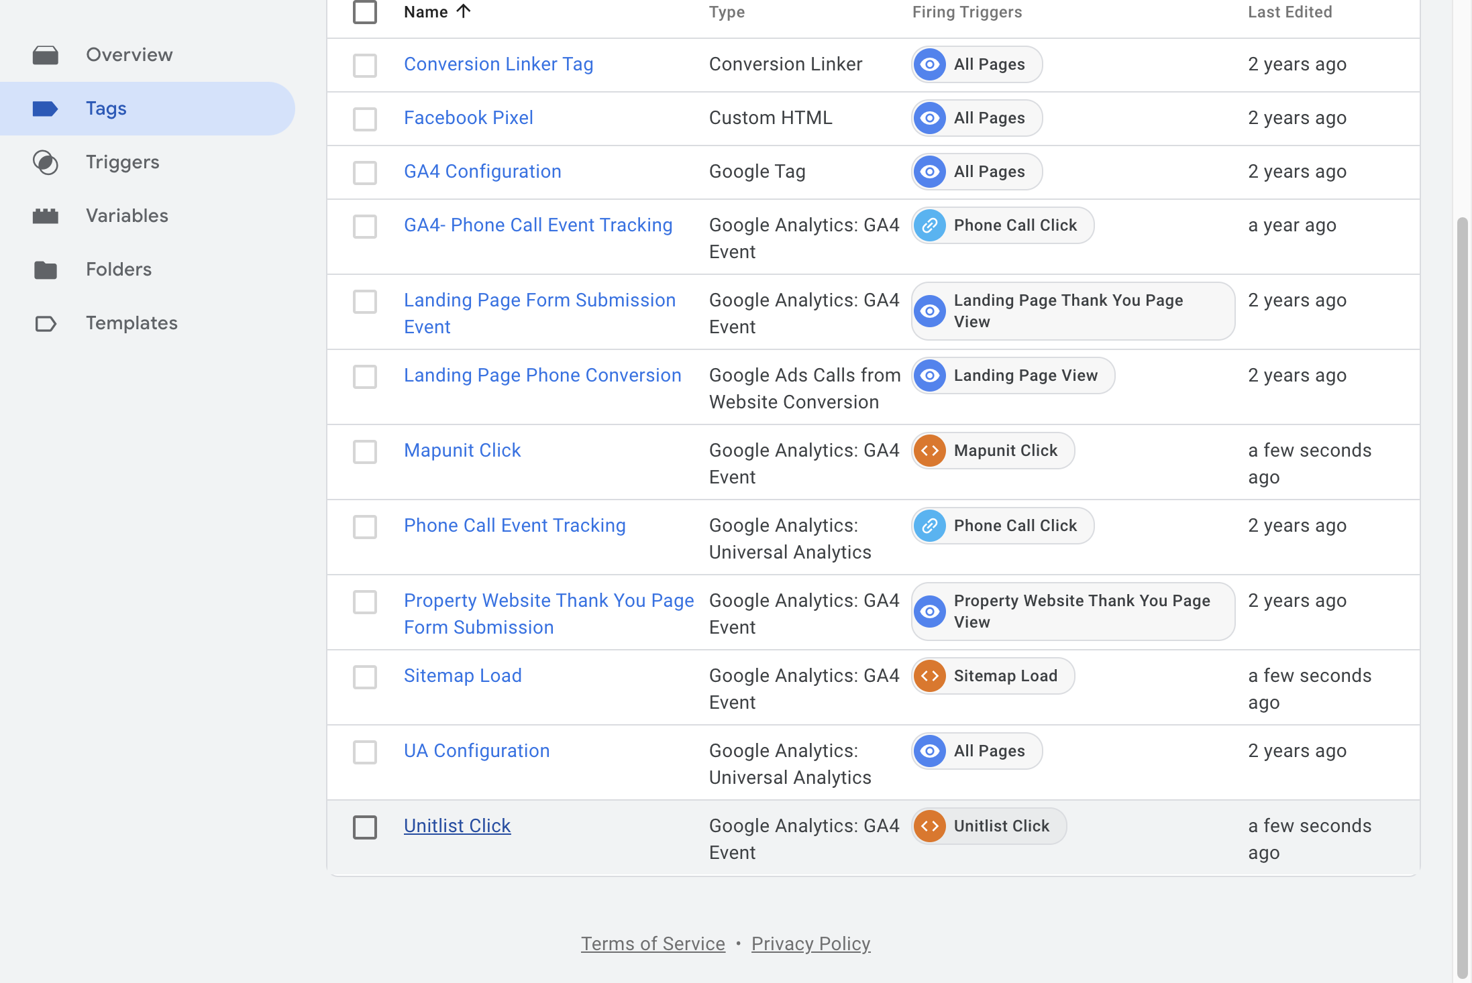Check the Facebook Pixel row checkbox
This screenshot has width=1472, height=983.
coord(365,119)
